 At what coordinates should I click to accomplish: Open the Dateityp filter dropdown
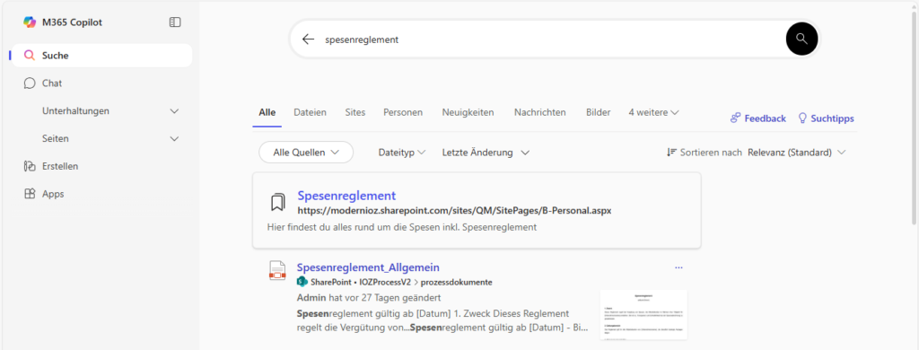(x=402, y=153)
